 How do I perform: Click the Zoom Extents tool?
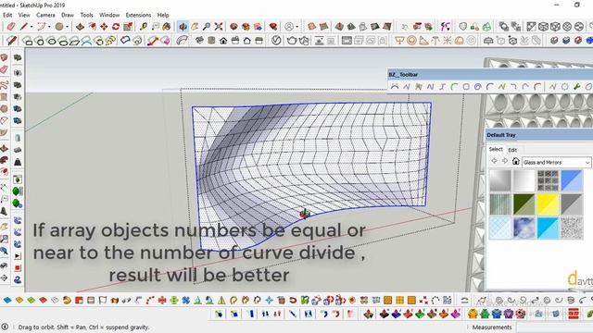219,27
